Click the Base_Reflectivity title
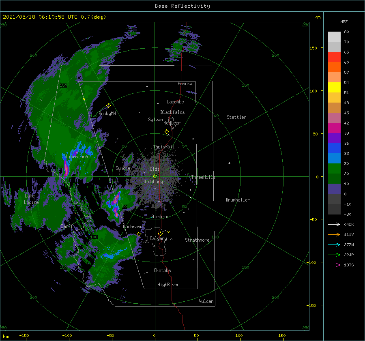Screen dimensions: 365x341 182,6
